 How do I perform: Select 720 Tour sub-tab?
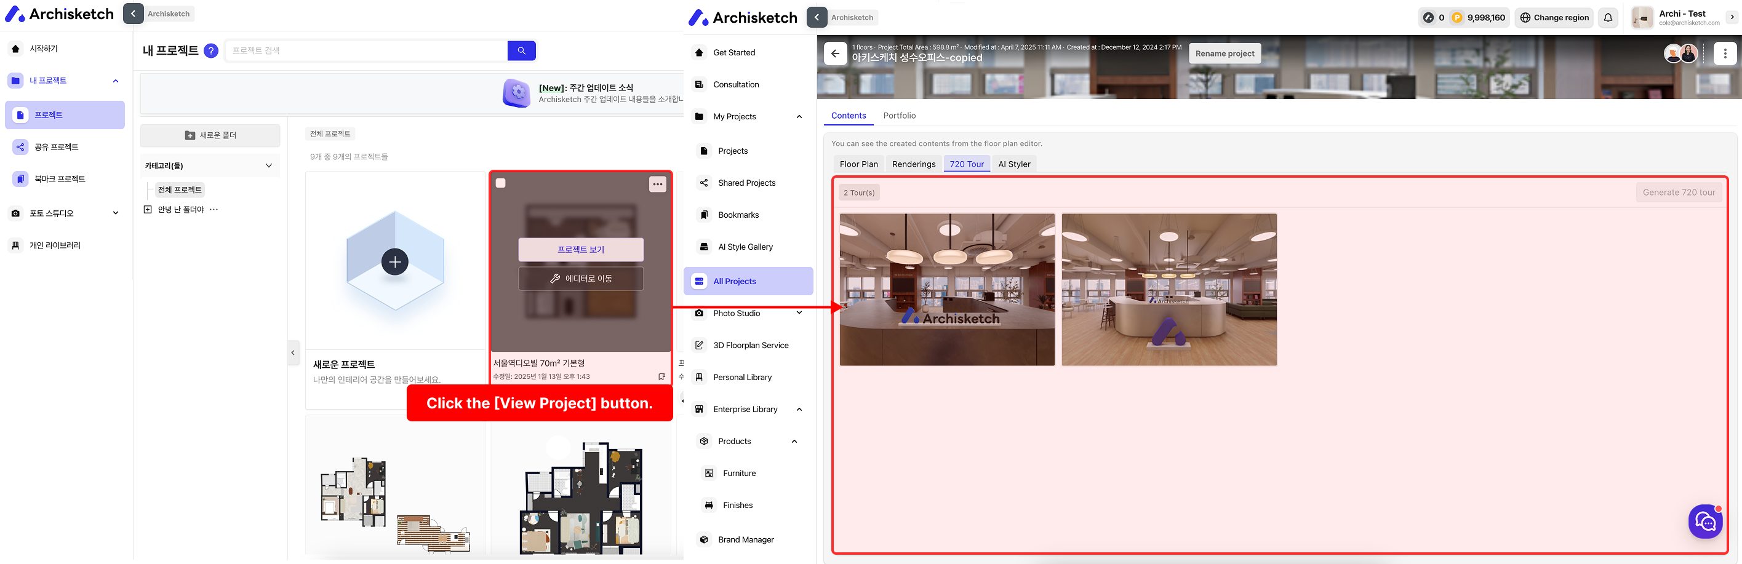point(966,164)
